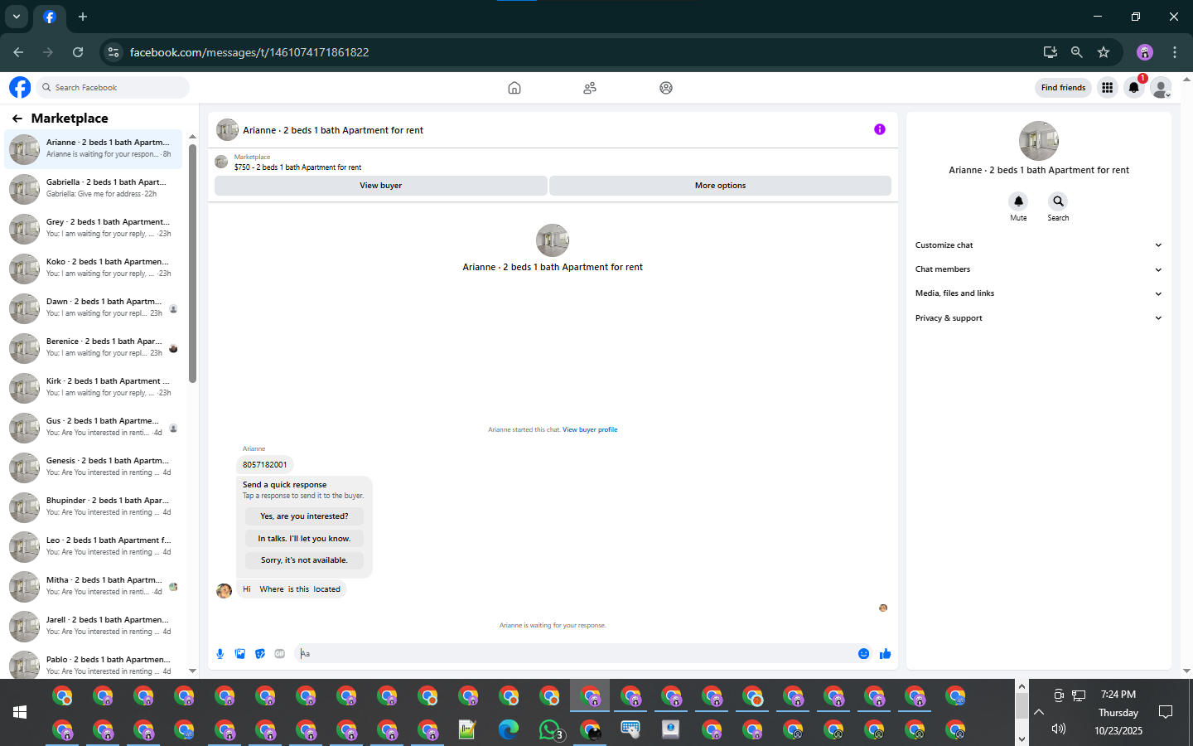Open Jarell's apartment conversation
This screenshot has width=1193, height=746.
pyautogui.click(x=94, y=627)
